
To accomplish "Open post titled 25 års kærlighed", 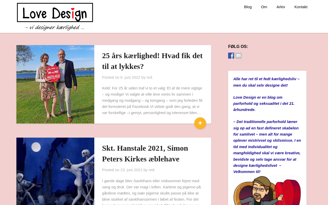I will (152, 61).
